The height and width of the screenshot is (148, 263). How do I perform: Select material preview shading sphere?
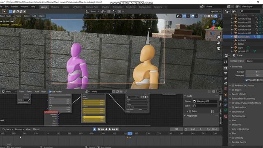tap(212, 16)
